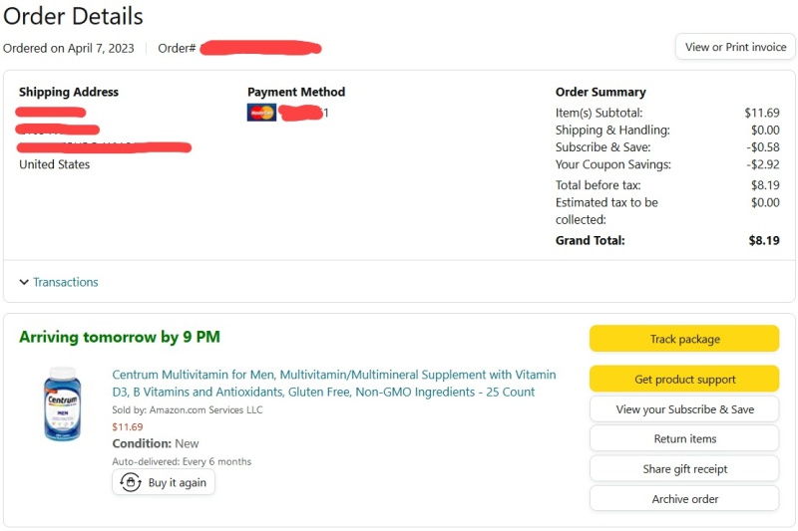Click the Payment Method heading

tap(296, 92)
